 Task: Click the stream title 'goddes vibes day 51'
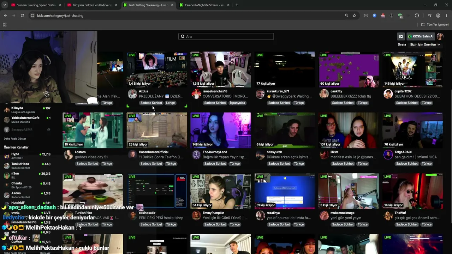pyautogui.click(x=91, y=157)
